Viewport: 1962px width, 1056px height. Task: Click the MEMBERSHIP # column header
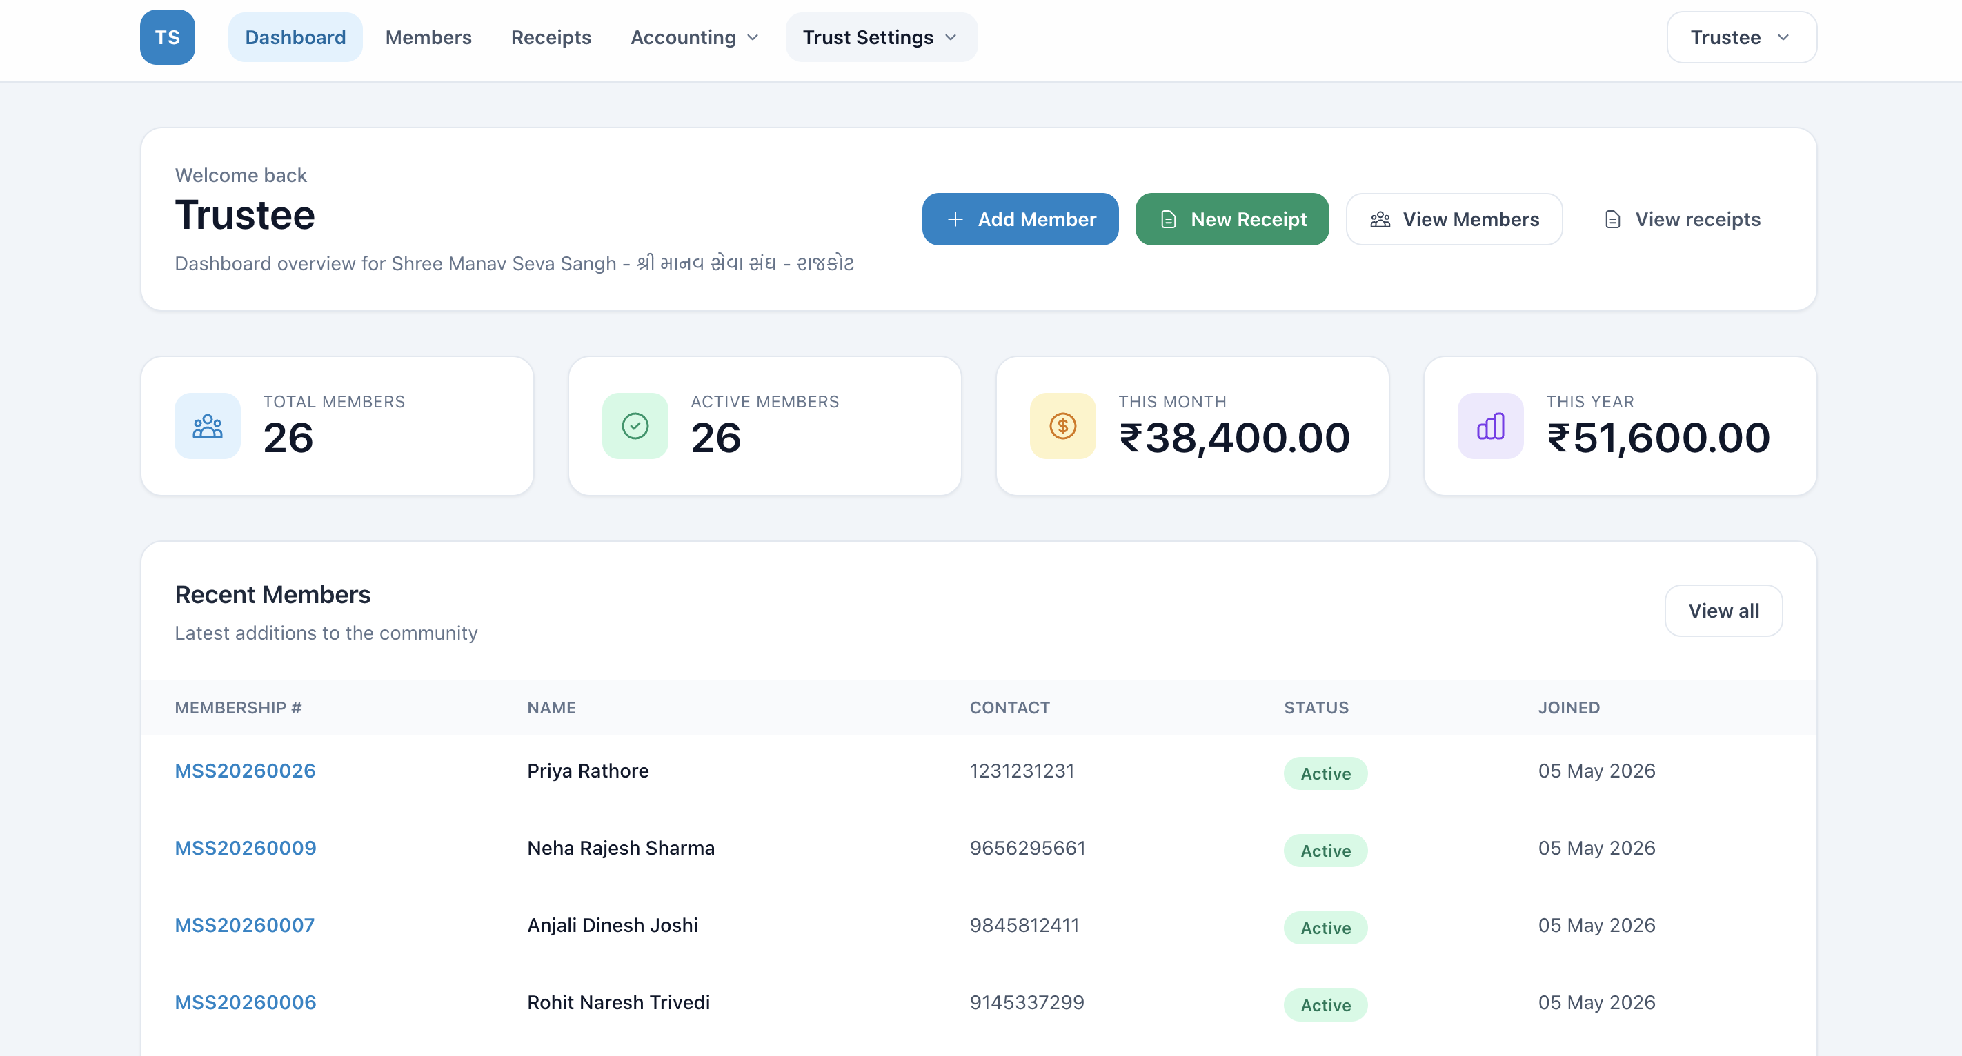239,707
